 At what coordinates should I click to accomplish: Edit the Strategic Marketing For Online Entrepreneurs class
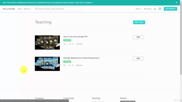click(x=138, y=59)
